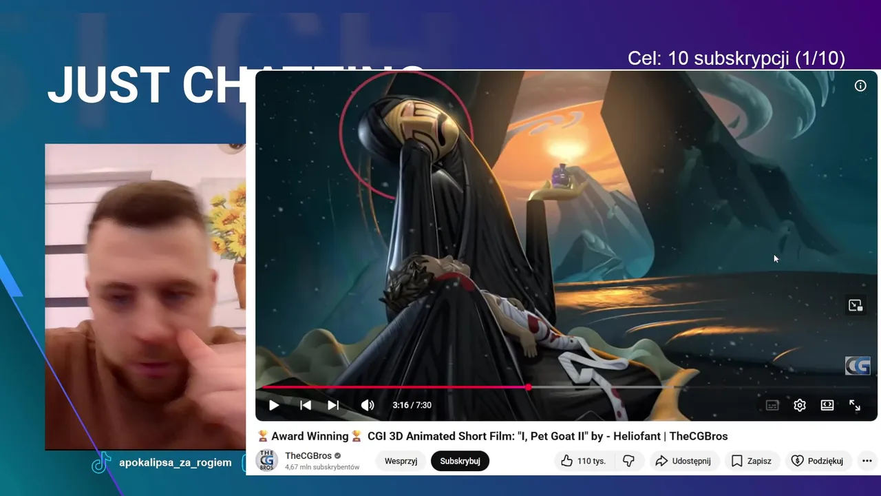Click the Subskrybuj button

pos(460,461)
